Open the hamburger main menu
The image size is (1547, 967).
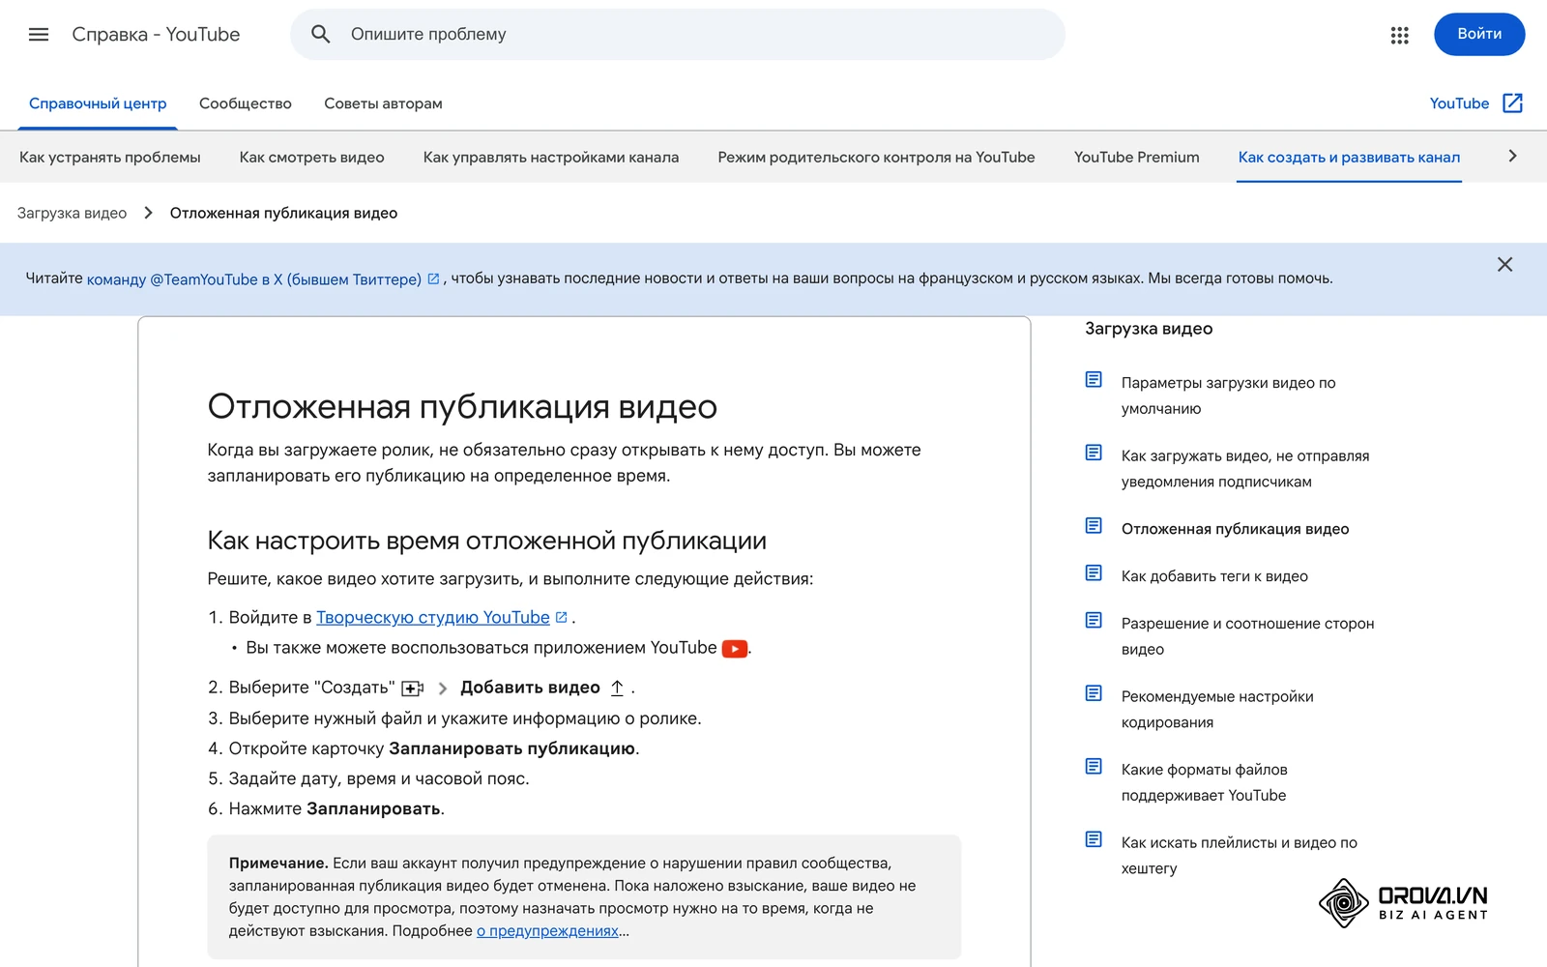tap(39, 35)
